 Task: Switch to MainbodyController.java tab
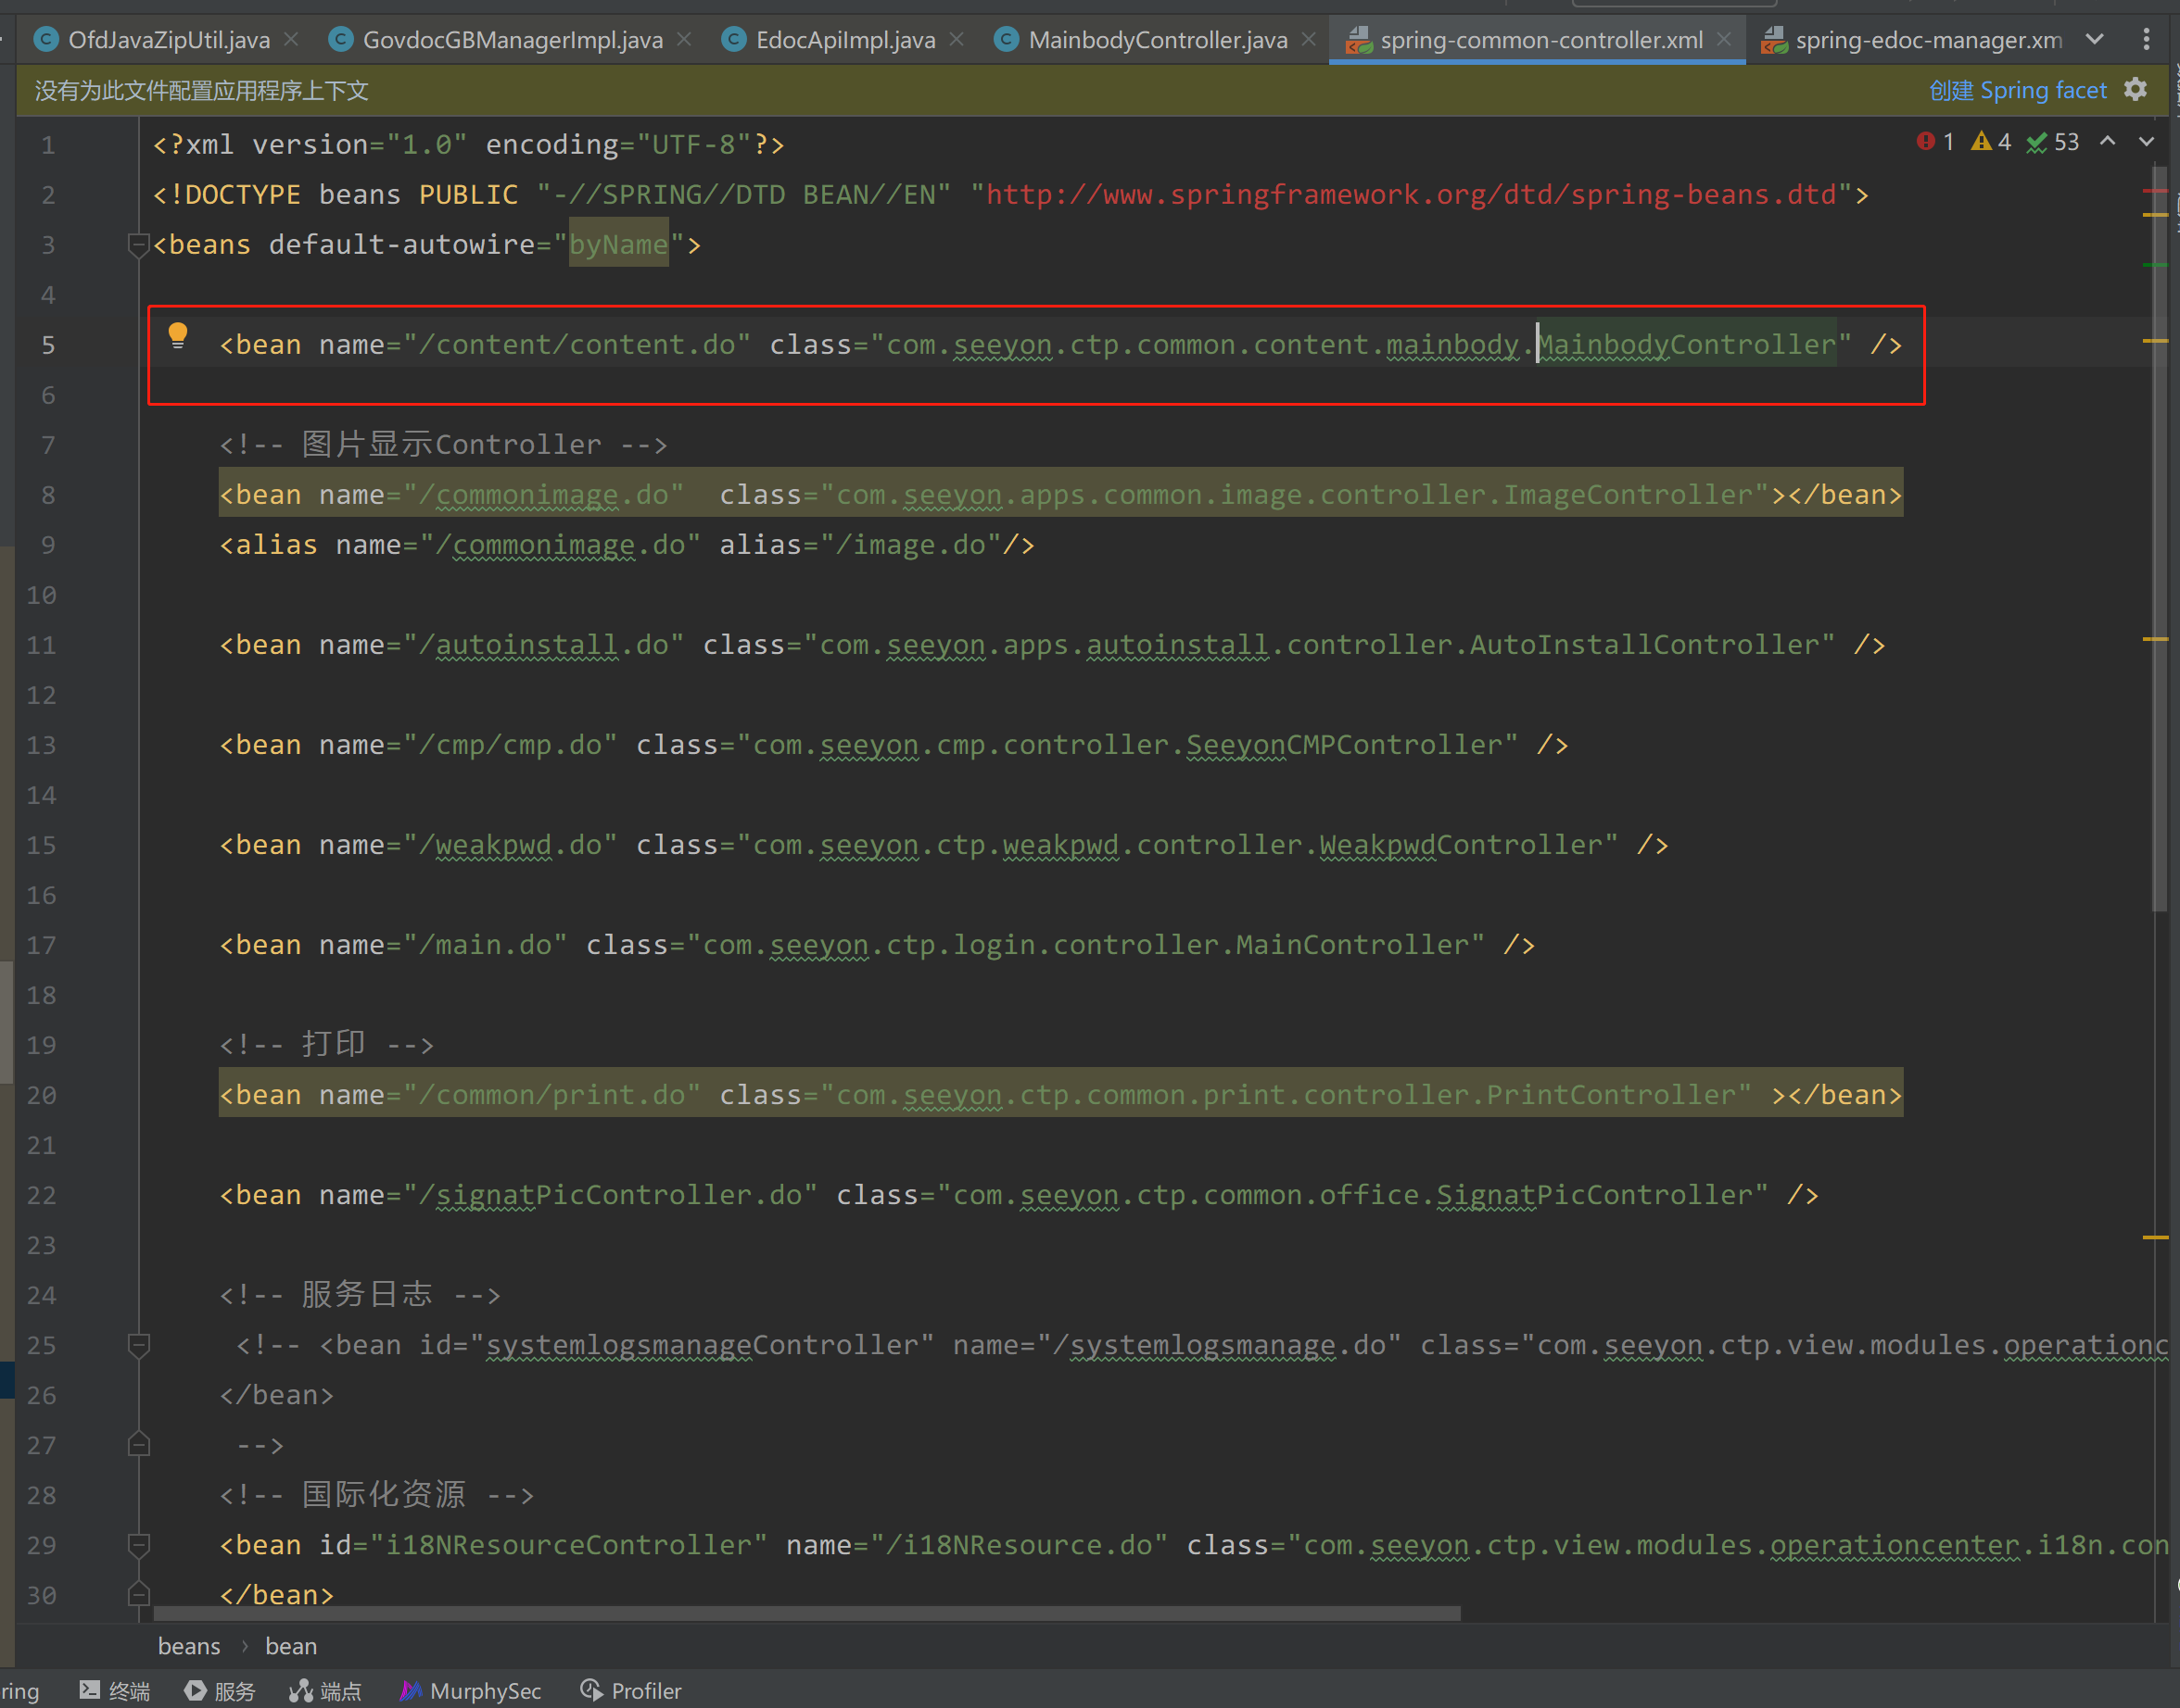click(x=1157, y=40)
